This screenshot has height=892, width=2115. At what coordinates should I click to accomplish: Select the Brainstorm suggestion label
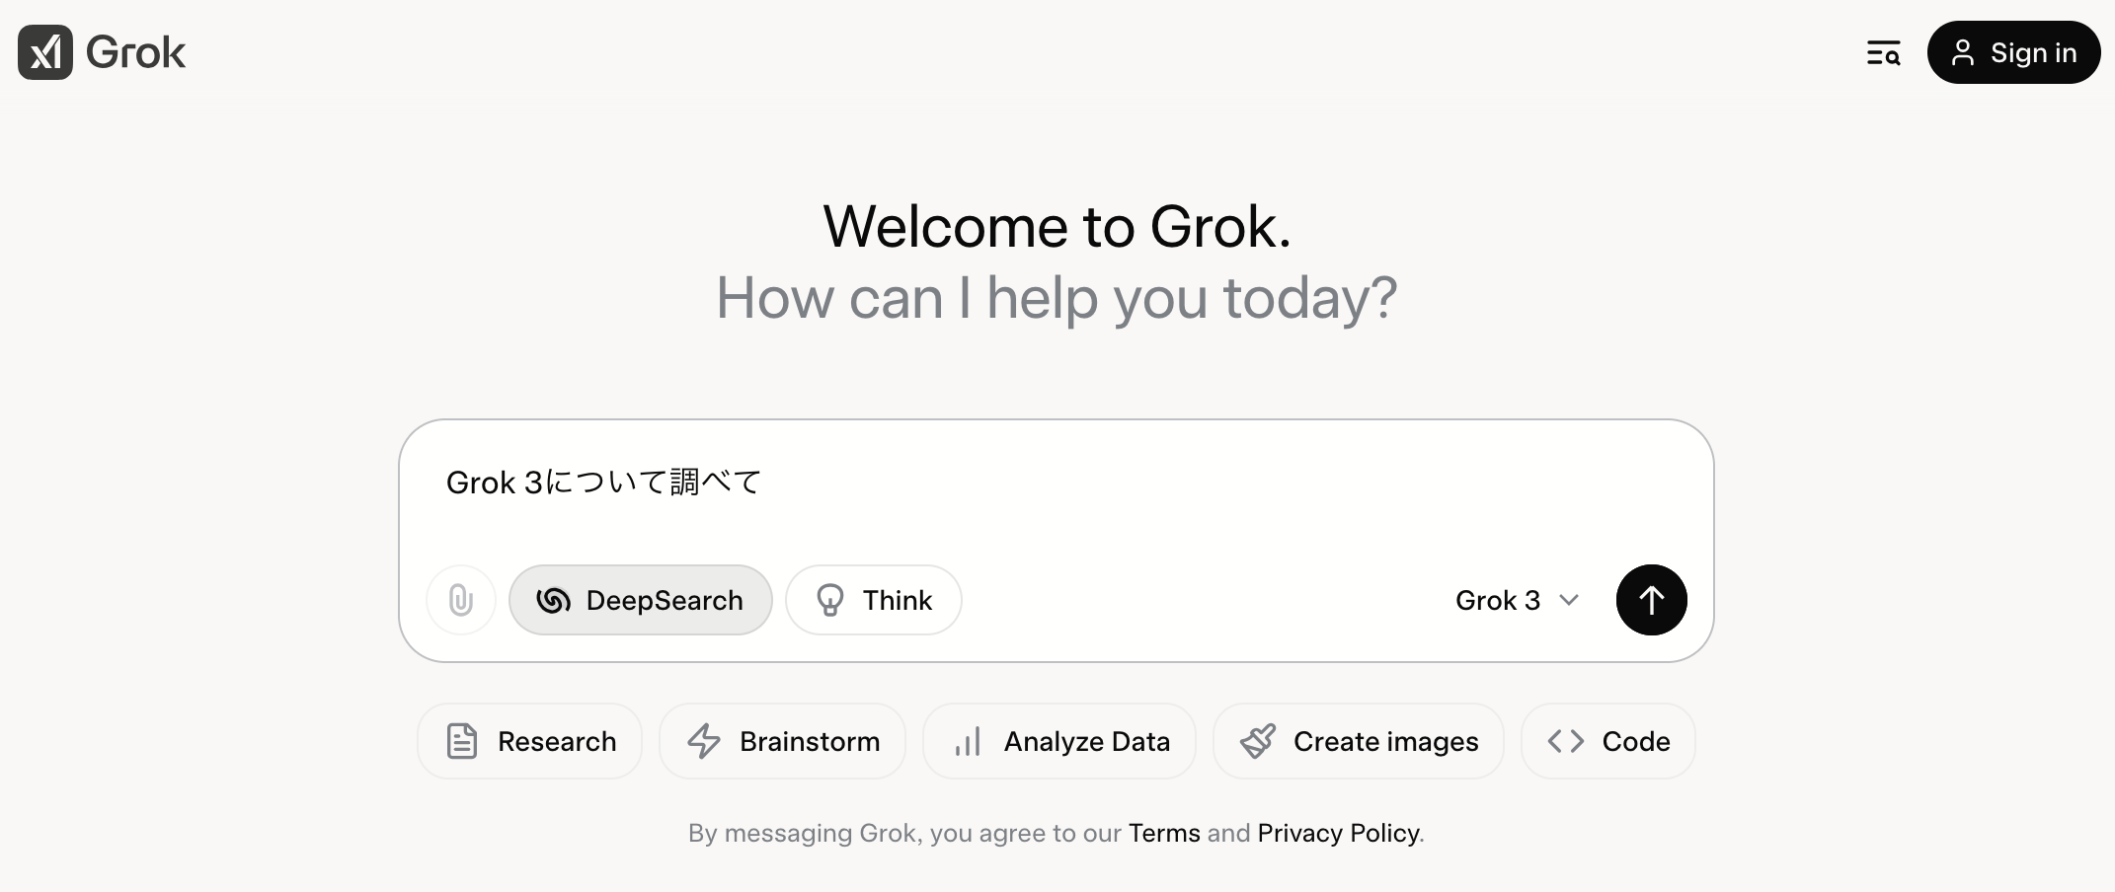[x=810, y=741]
